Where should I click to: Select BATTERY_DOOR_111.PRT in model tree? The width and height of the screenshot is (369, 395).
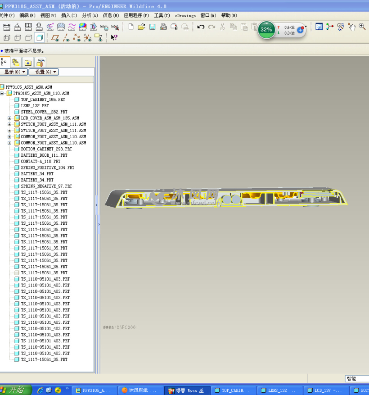[x=44, y=155]
